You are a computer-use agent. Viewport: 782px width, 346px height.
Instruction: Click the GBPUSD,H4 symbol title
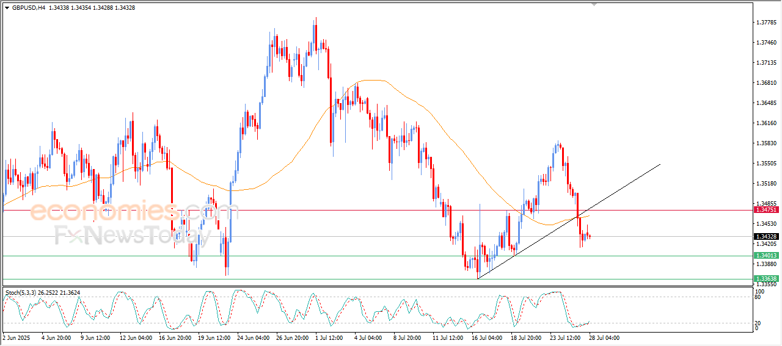click(x=28, y=8)
